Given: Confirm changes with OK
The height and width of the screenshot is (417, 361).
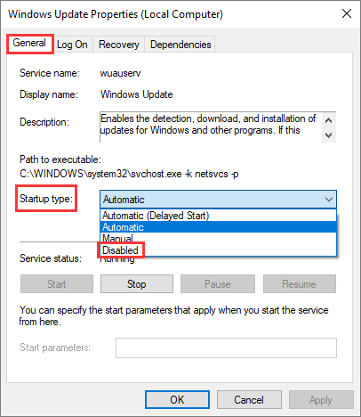Looking at the screenshot, I should [x=177, y=400].
